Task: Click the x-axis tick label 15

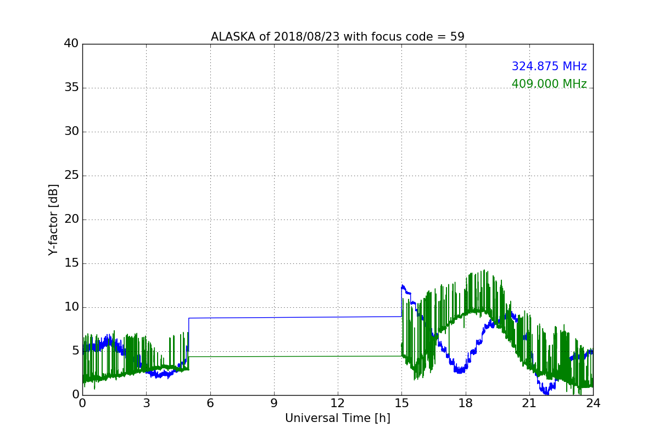Action: 401,403
